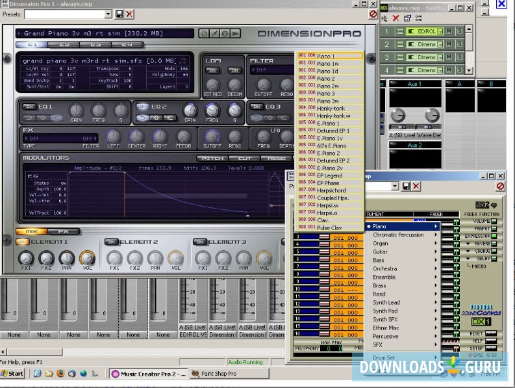
Task: Expand the Chromatic Percussion submenu
Action: pyautogui.click(x=398, y=235)
